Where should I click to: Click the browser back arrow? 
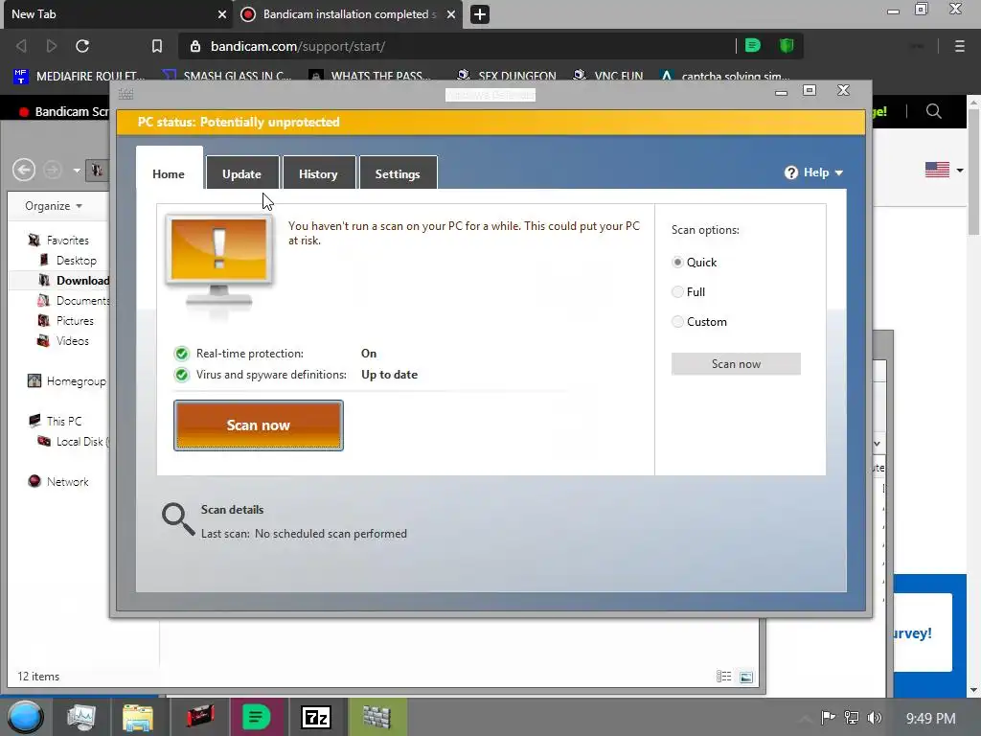pos(21,46)
